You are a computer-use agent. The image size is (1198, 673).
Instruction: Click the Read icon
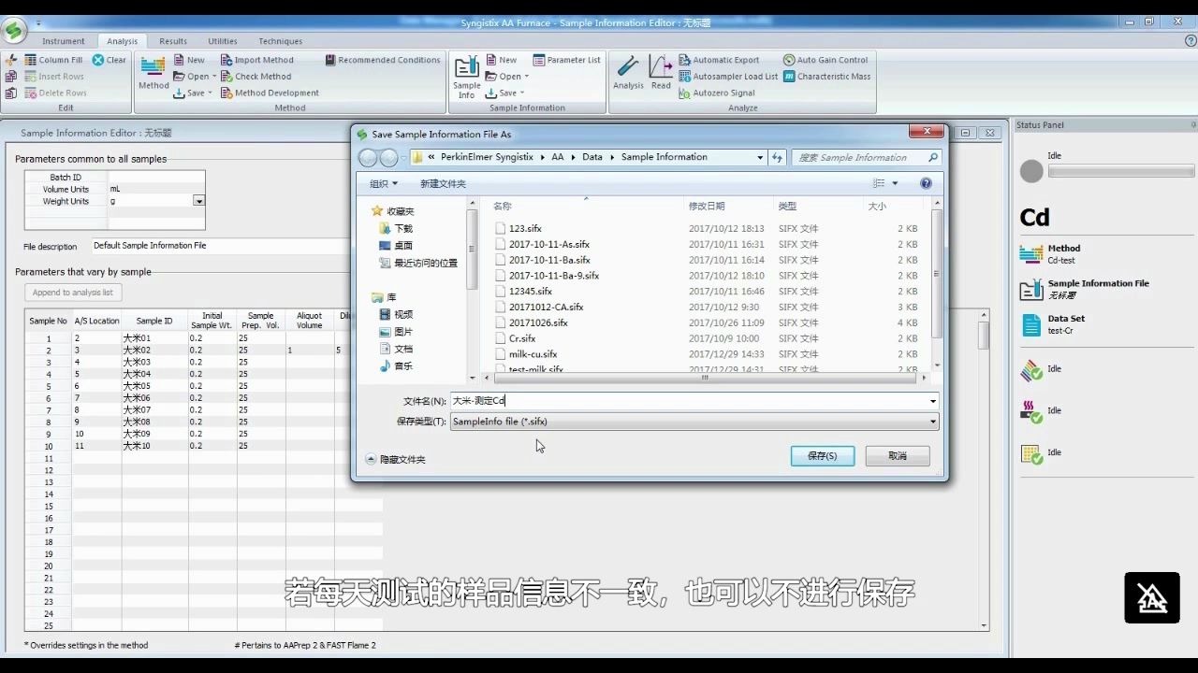coord(661,73)
